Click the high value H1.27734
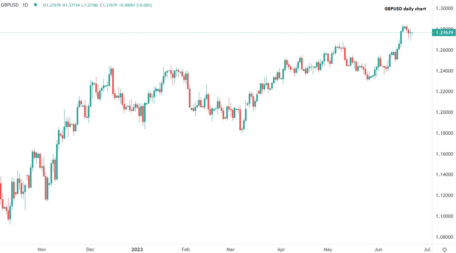The width and height of the screenshot is (456, 253). coord(71,5)
